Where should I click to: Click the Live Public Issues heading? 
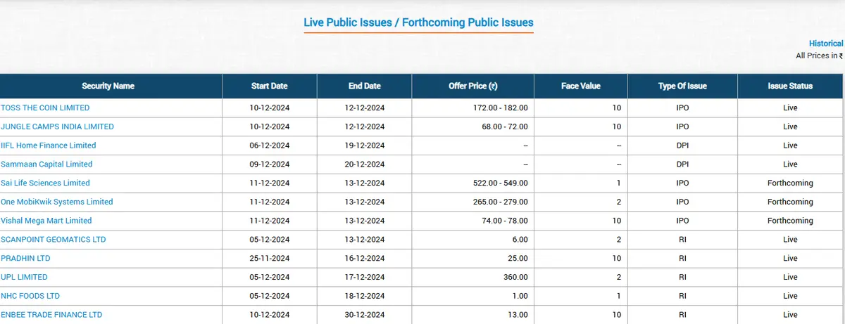[x=418, y=22]
